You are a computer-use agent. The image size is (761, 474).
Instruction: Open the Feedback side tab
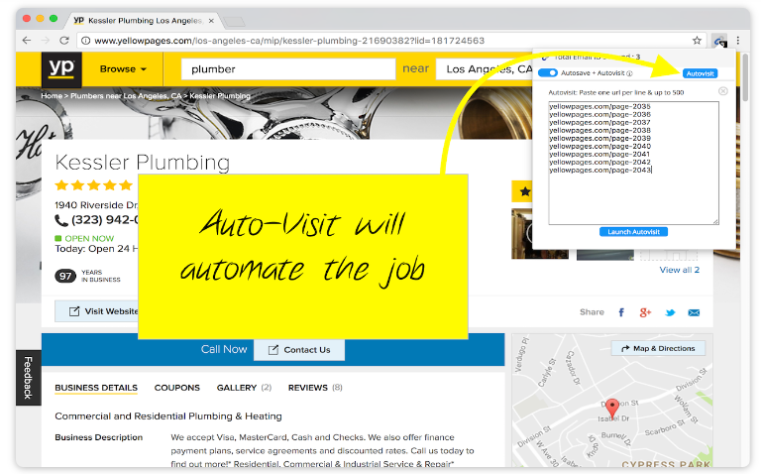pos(28,377)
